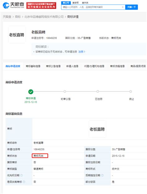Open the 商品/服务项目 tab

pyautogui.click(x=138, y=66)
